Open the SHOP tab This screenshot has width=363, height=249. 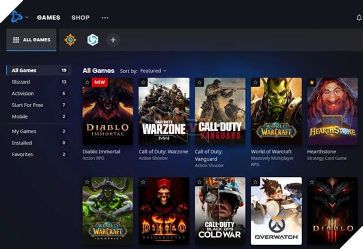click(x=81, y=17)
